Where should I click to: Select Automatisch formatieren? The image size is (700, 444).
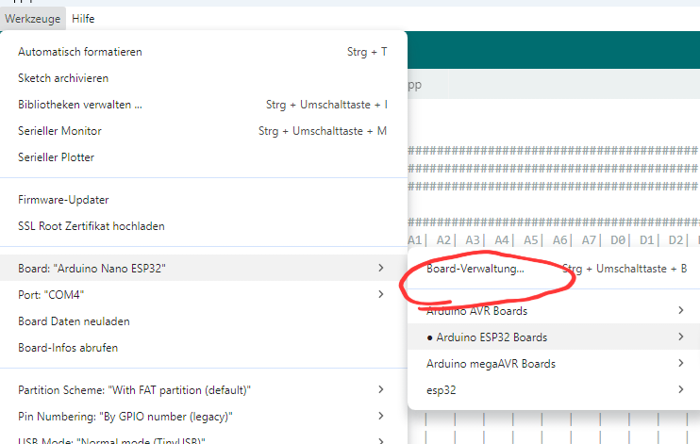click(x=80, y=52)
